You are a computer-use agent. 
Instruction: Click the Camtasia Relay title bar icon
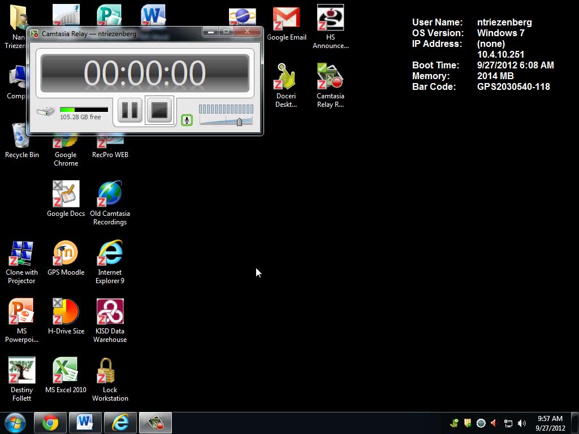click(34, 34)
